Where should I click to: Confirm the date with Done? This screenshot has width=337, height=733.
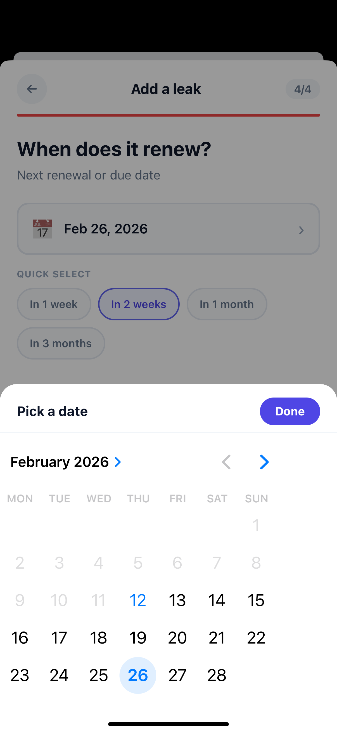pos(290,411)
